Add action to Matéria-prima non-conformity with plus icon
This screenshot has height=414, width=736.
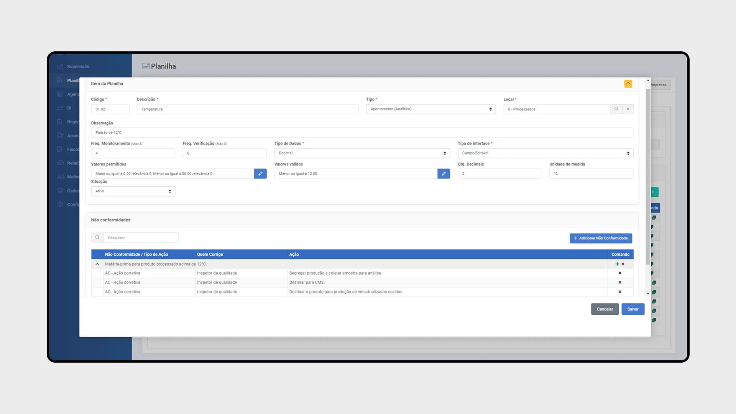tap(617, 264)
